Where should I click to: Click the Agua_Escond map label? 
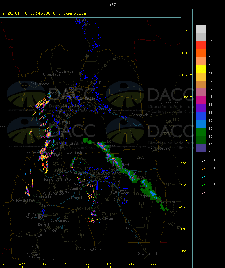point(94,249)
